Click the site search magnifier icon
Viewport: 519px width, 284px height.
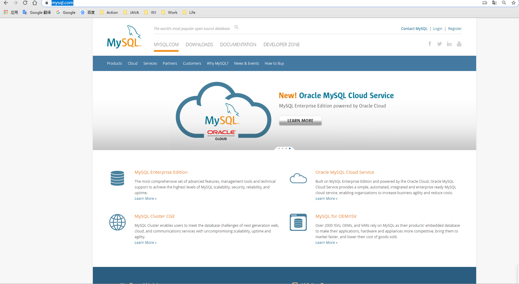point(236,27)
